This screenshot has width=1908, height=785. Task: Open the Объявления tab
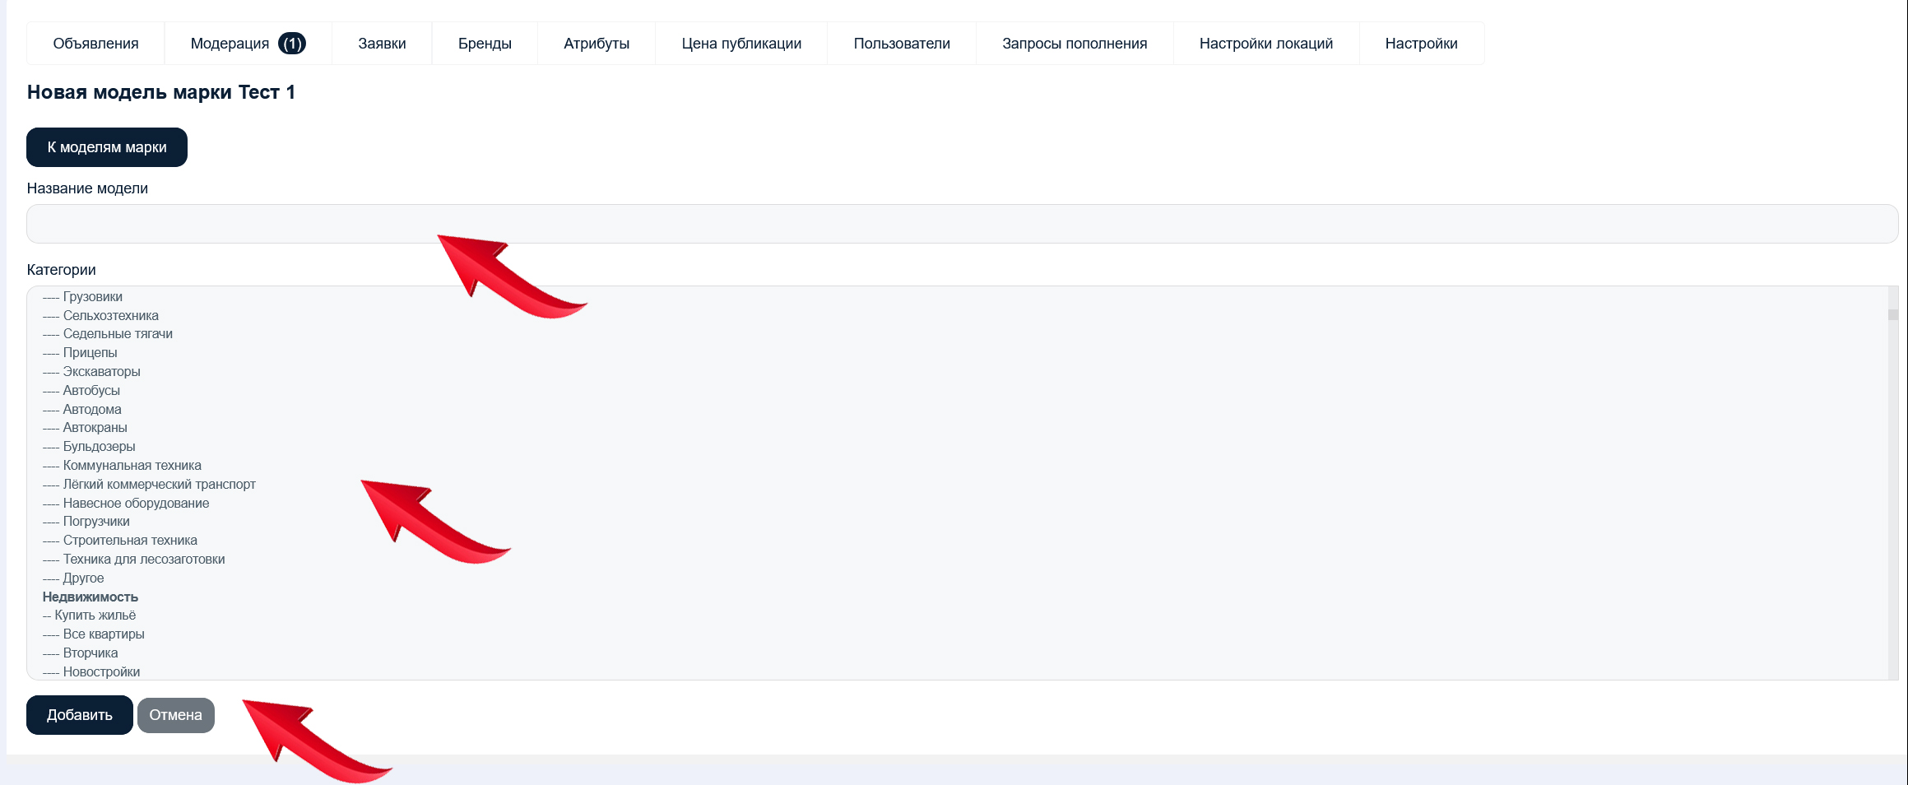(95, 44)
